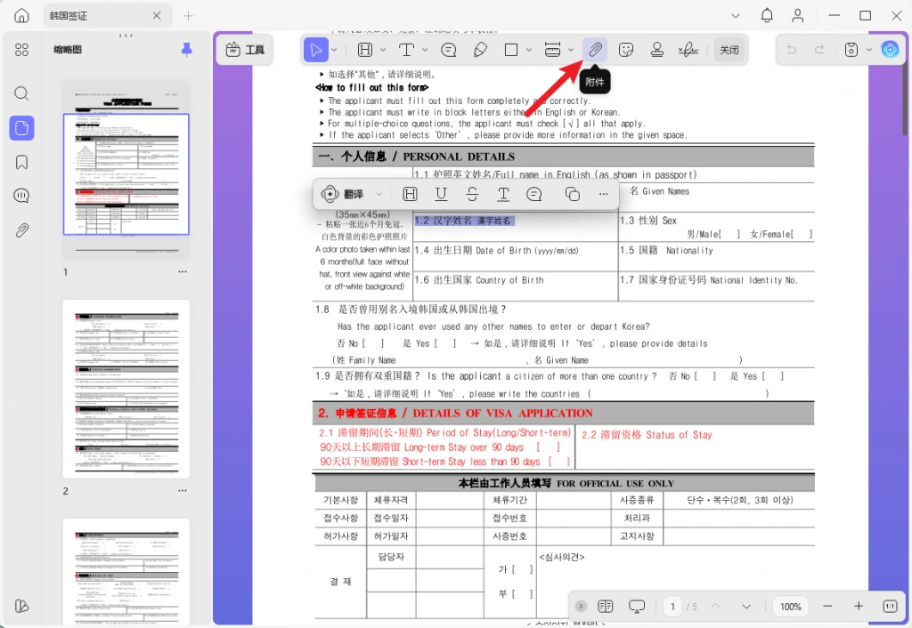Start slideshow presentation mode icon
The width and height of the screenshot is (912, 628).
[x=637, y=606]
